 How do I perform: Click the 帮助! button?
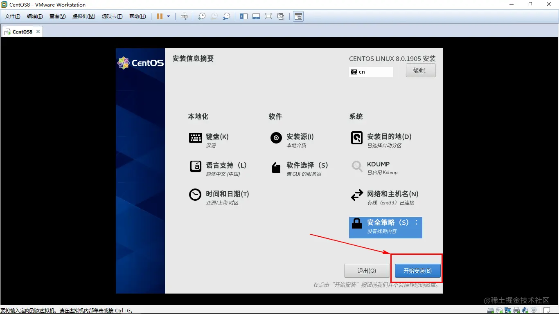421,70
